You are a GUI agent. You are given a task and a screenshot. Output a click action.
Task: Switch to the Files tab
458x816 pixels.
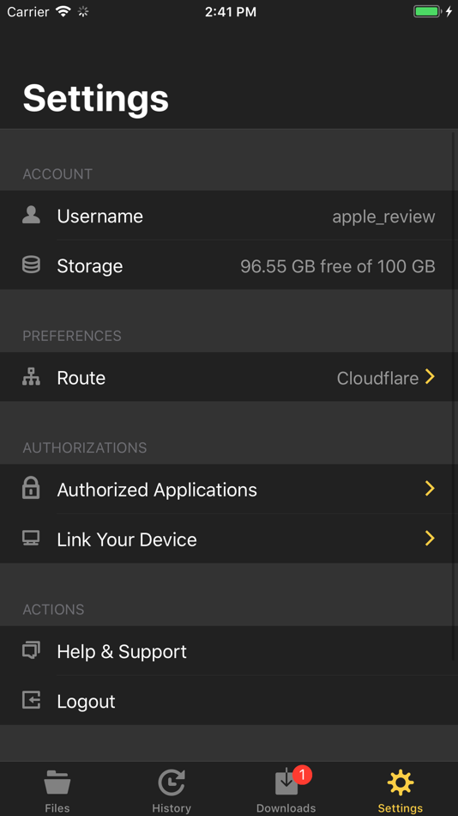tap(57, 790)
